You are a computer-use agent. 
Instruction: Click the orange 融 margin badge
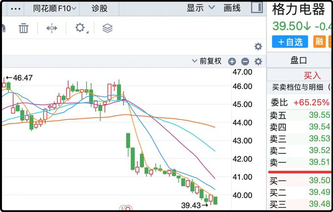(x=319, y=42)
